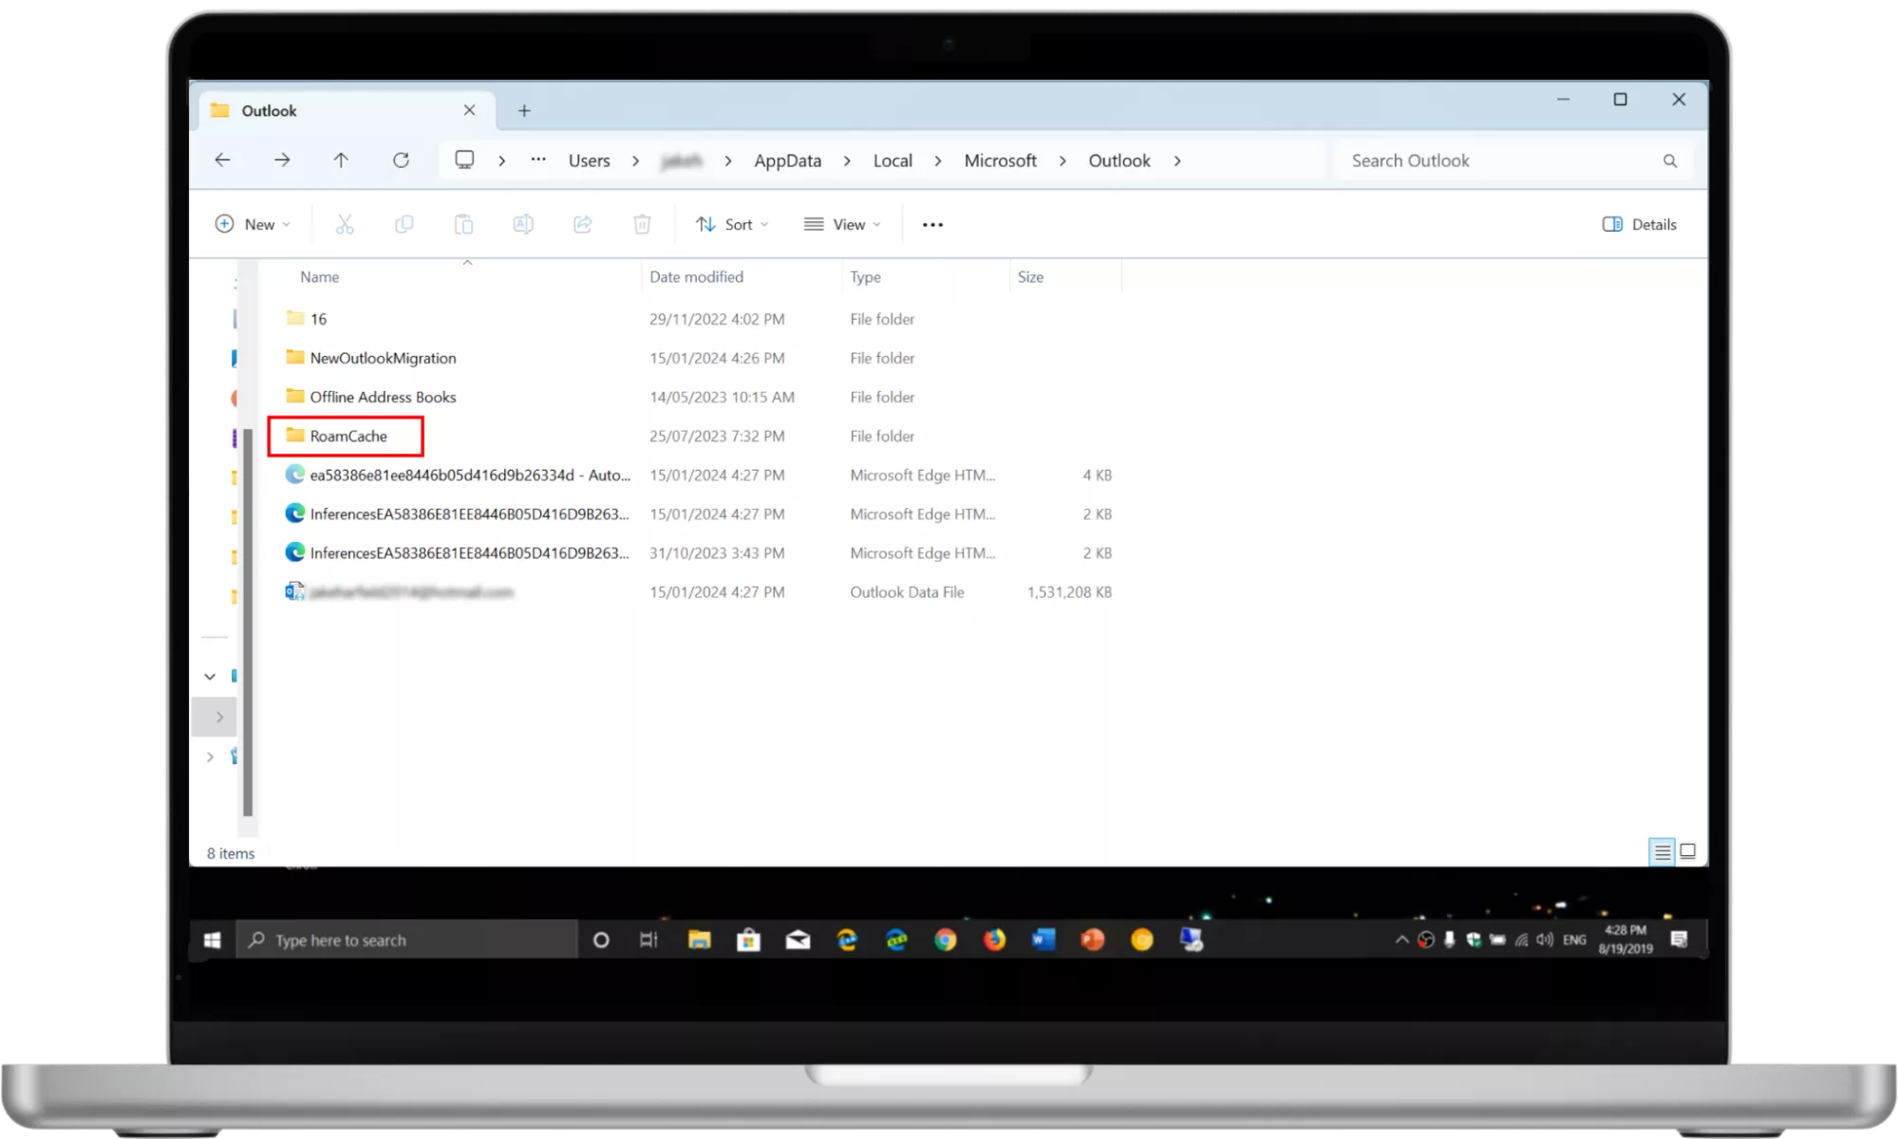Expand the New item dropdown
Viewport: 1898px width, 1139px height.
point(253,225)
